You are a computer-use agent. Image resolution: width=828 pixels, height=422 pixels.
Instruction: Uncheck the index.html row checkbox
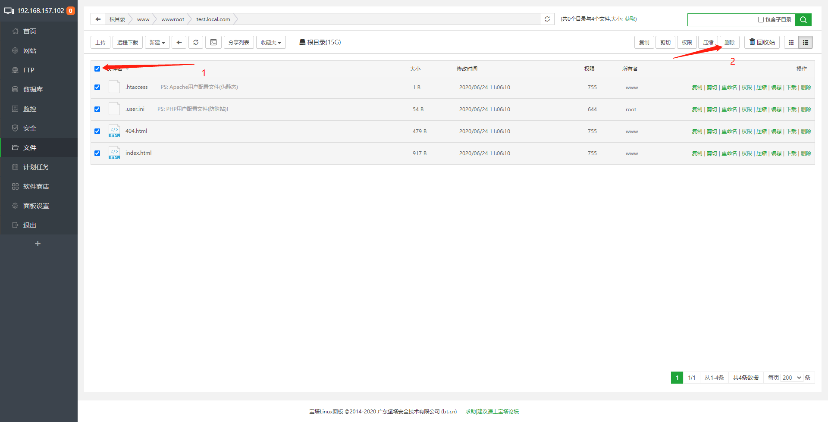coord(97,153)
